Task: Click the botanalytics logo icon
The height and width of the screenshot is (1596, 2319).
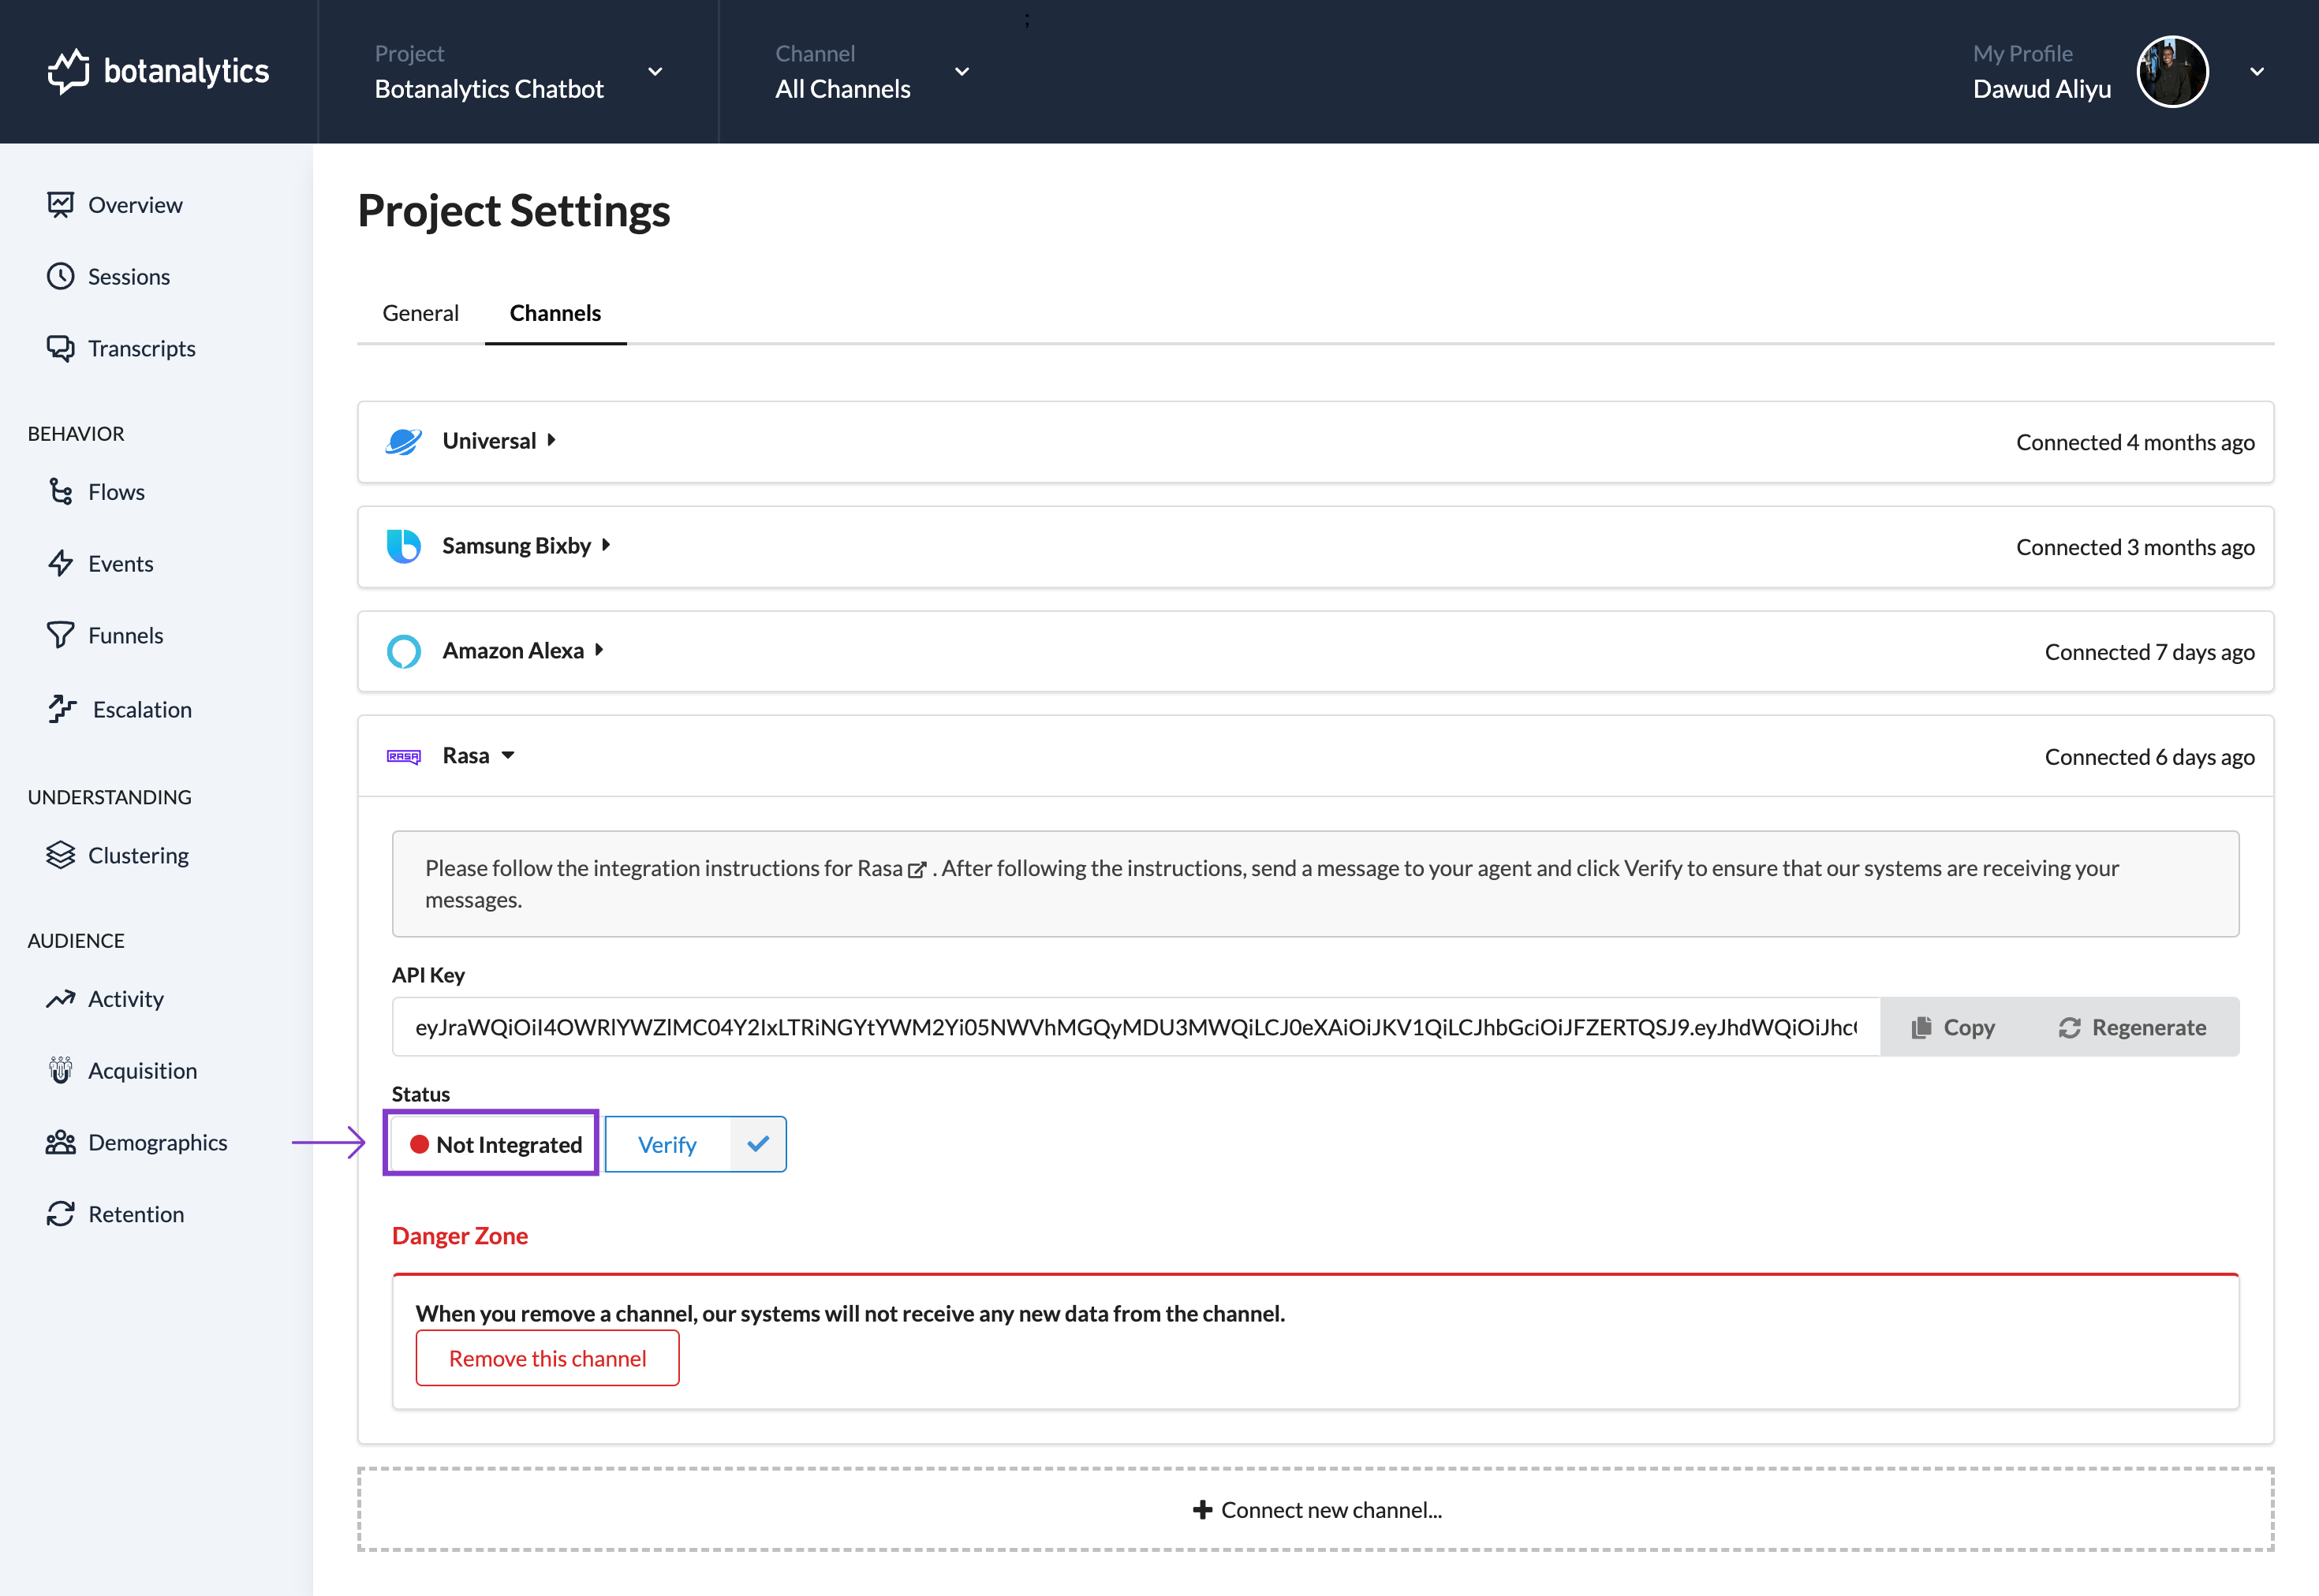Action: click(68, 71)
